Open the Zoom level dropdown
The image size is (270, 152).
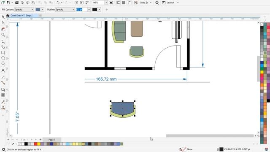point(106,3)
